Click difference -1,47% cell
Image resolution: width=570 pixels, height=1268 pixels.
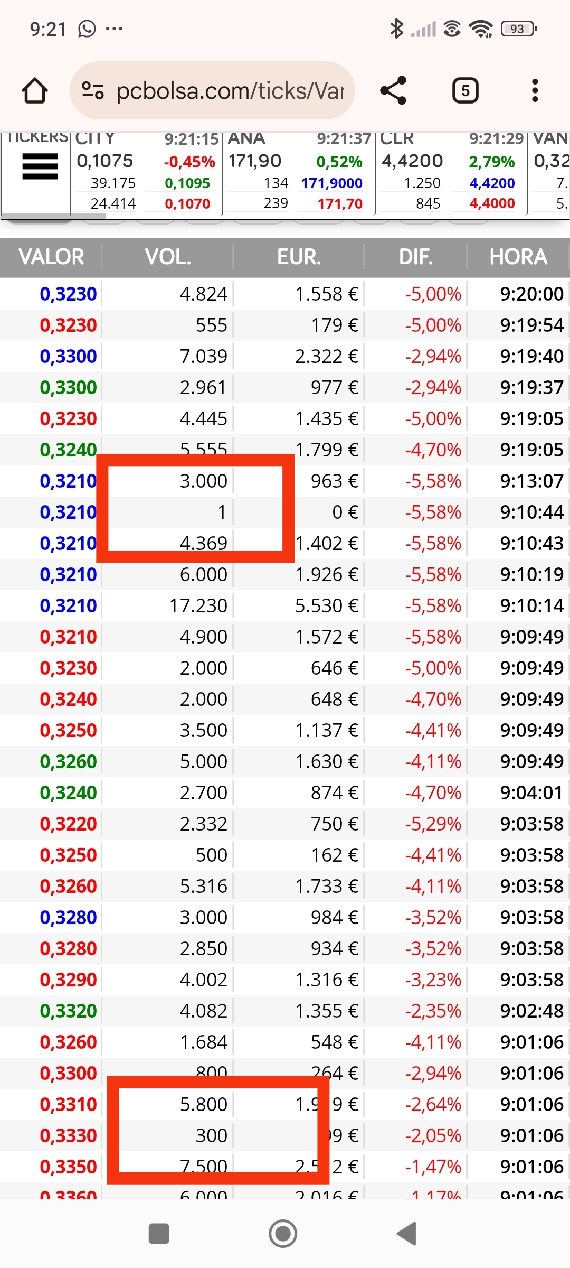(433, 1167)
